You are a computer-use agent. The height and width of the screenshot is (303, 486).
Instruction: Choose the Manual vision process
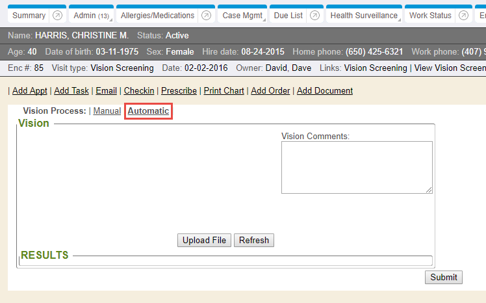pos(107,111)
